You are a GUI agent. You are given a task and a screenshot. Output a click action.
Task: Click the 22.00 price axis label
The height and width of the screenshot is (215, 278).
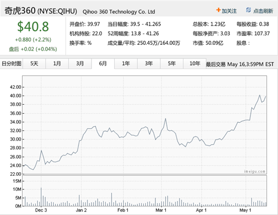pyautogui.click(x=16, y=174)
